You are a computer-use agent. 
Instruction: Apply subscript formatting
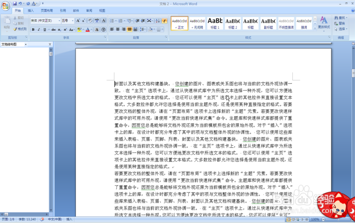tap(59, 30)
